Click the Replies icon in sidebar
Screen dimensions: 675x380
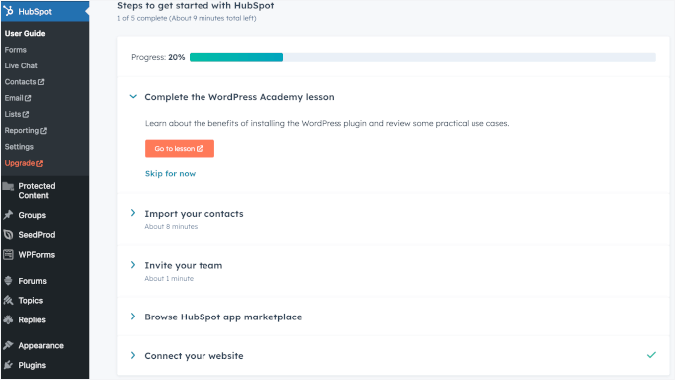pos(8,319)
